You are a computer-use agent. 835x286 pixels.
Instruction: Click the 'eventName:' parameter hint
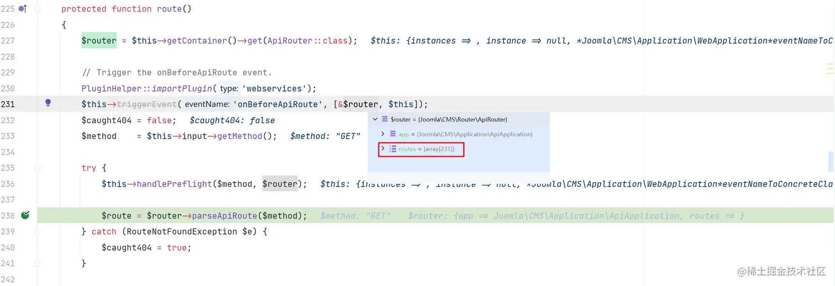(x=207, y=104)
